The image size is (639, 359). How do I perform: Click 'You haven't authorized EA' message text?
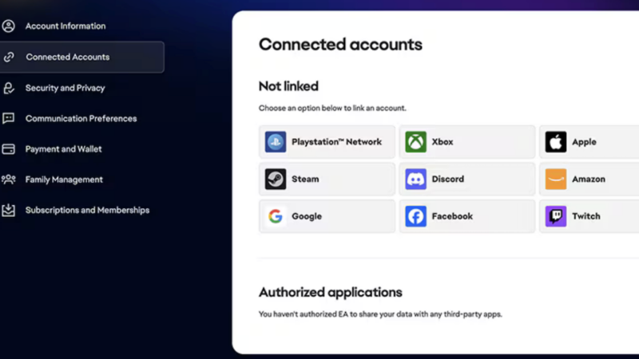point(380,314)
